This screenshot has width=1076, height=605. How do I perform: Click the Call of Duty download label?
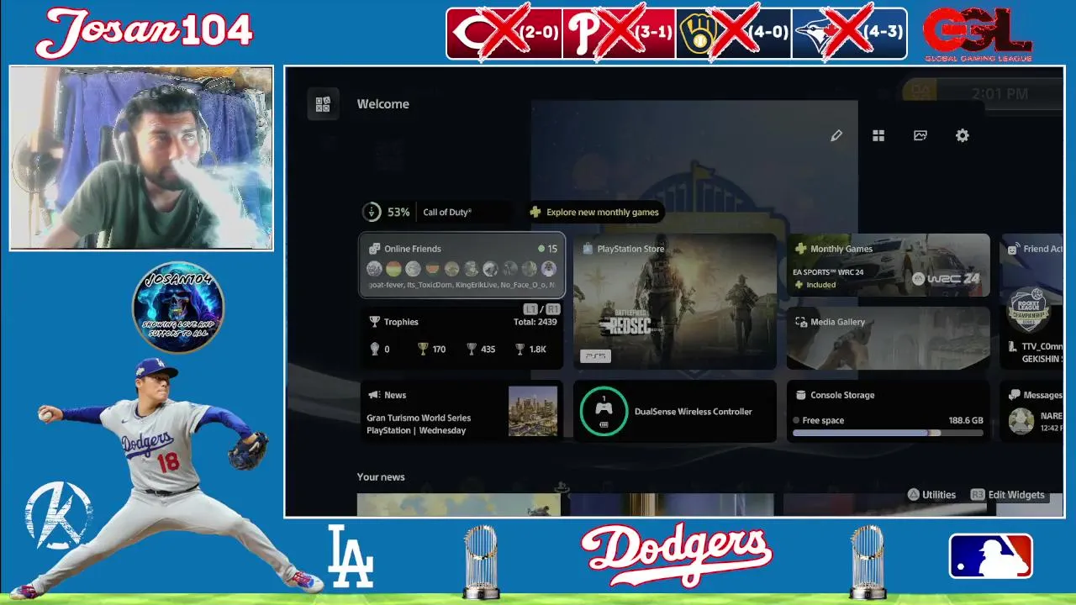(x=447, y=213)
